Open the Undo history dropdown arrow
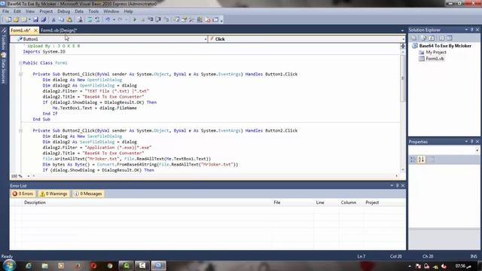This screenshot has height=271, width=482. (114, 20)
